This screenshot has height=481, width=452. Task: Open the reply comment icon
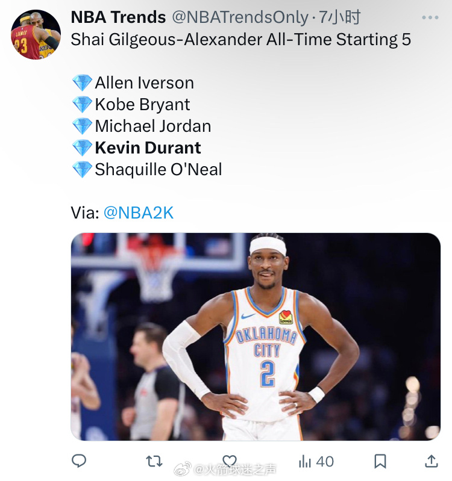(79, 461)
